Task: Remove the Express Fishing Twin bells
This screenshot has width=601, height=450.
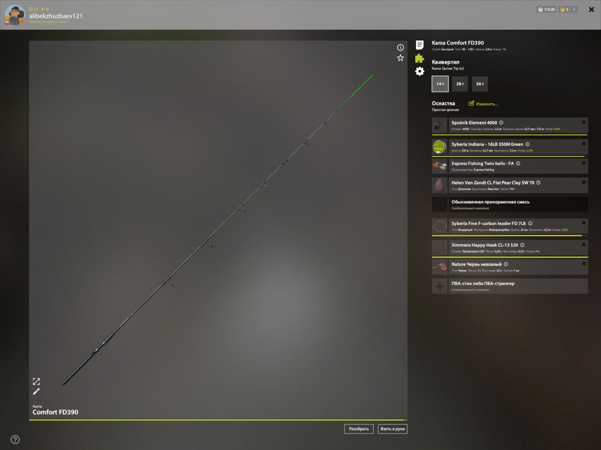Action: [x=584, y=163]
